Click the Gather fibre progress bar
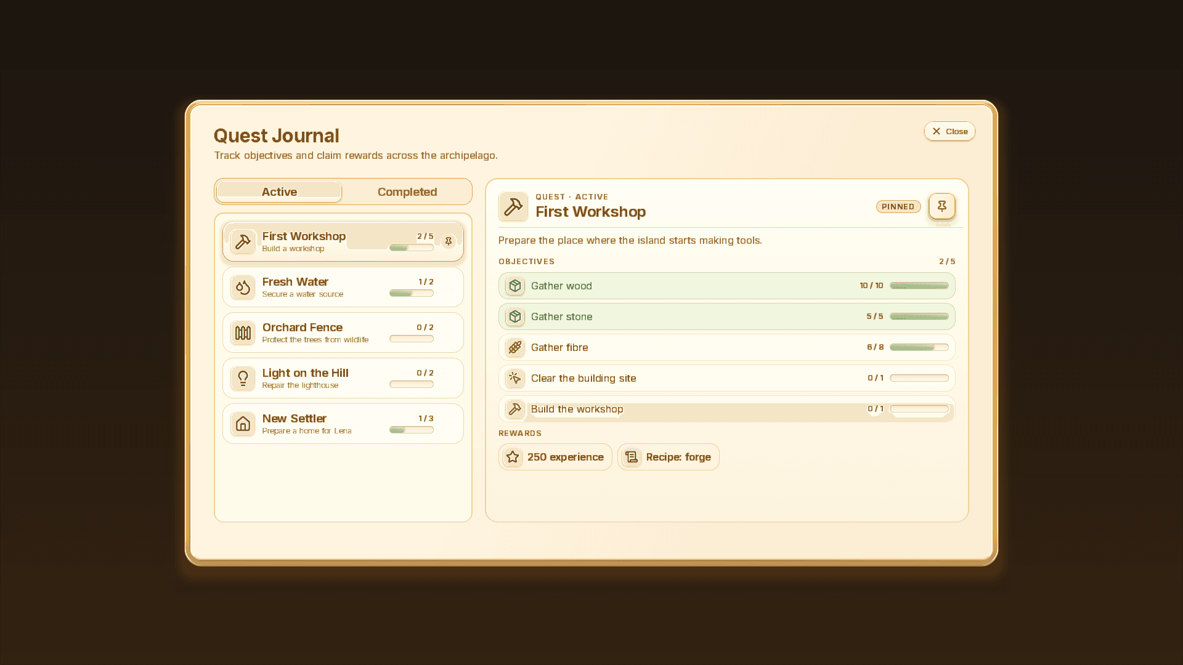This screenshot has width=1183, height=665. tap(919, 347)
